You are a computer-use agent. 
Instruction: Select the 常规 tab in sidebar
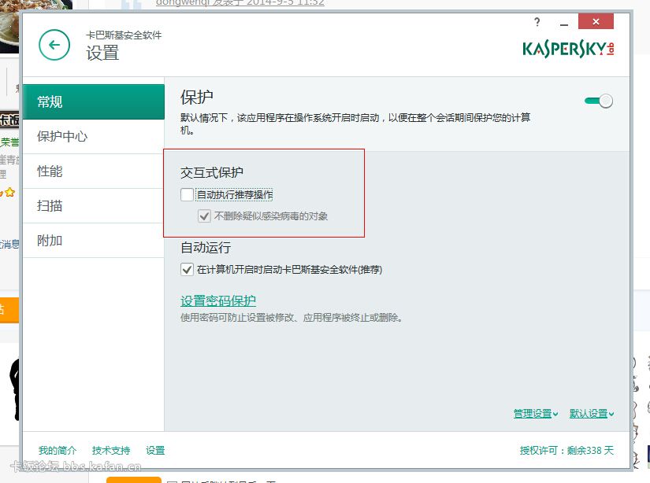94,101
